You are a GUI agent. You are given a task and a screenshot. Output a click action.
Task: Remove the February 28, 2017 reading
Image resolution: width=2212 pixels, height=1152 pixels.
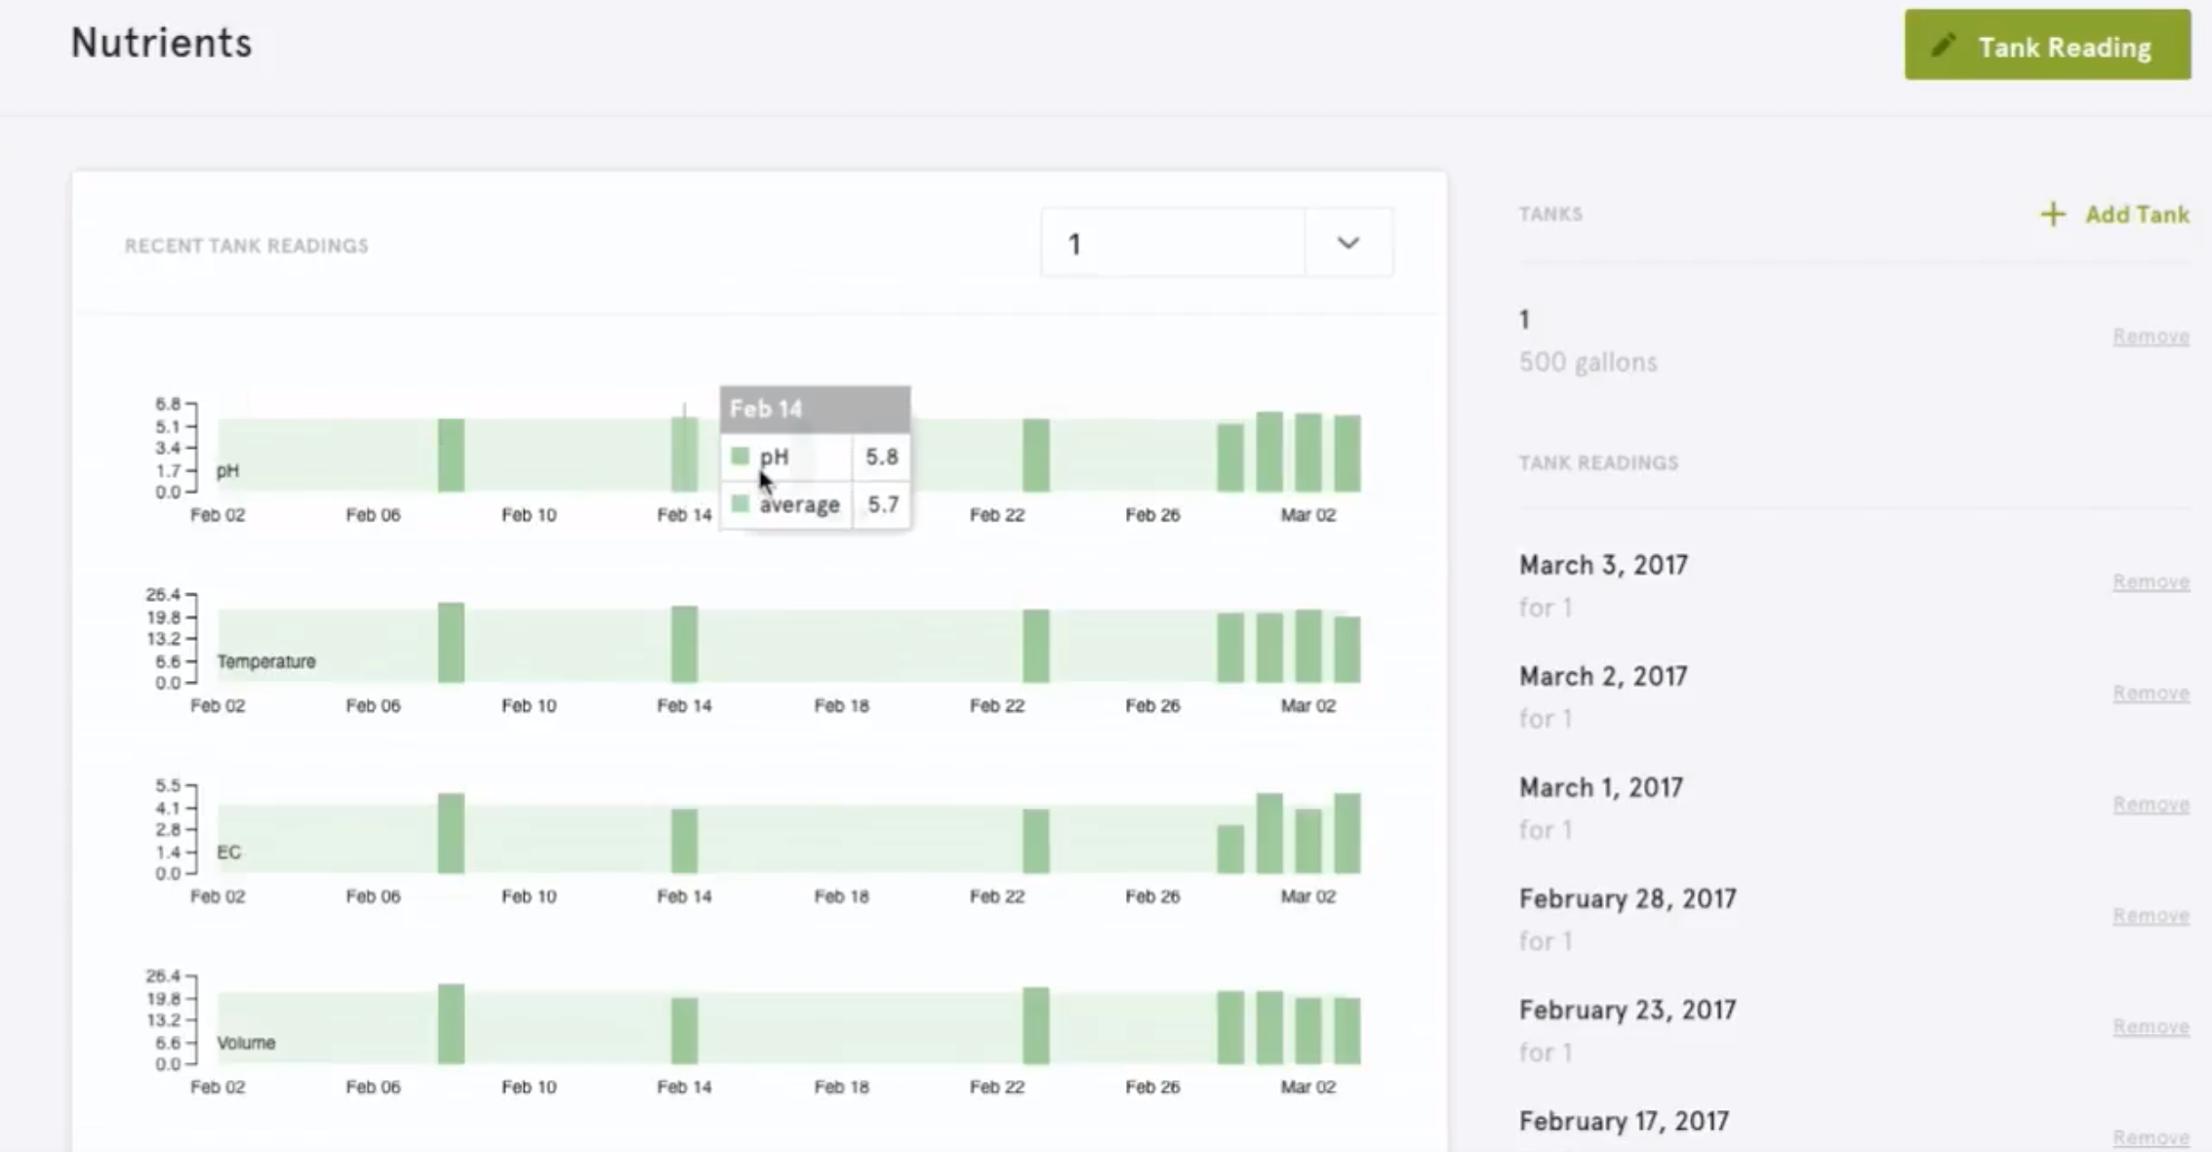coord(2150,916)
